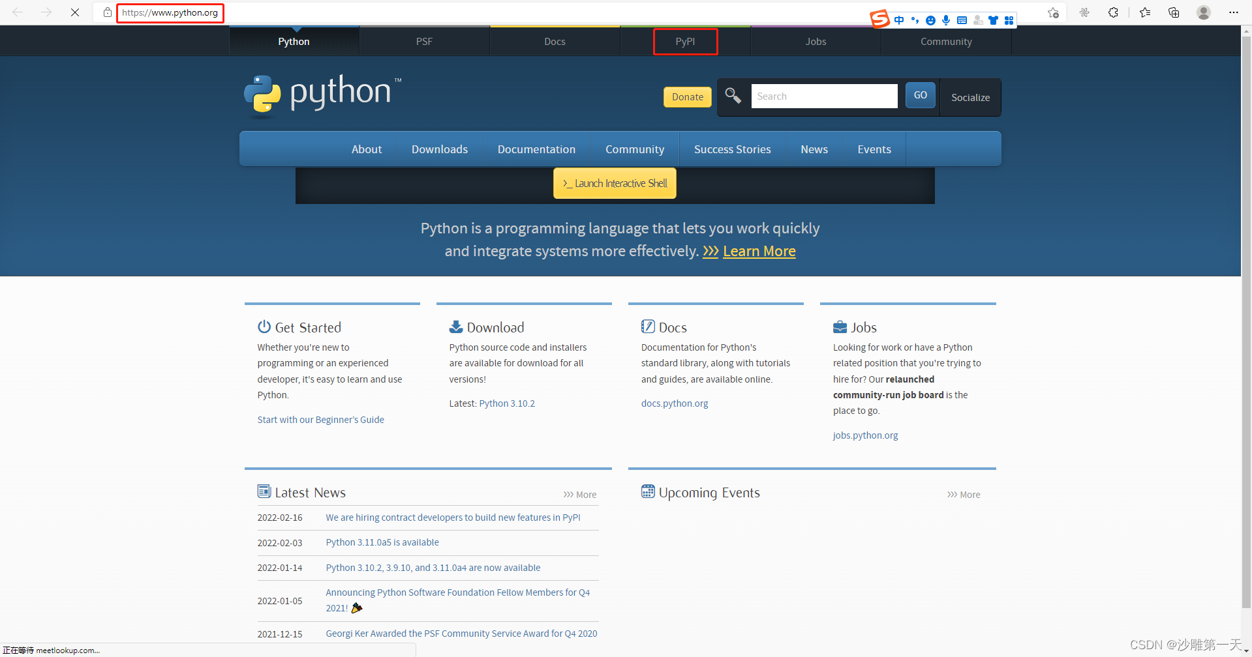Open Start with our Beginner's Guide link
The width and height of the screenshot is (1252, 657).
[320, 420]
